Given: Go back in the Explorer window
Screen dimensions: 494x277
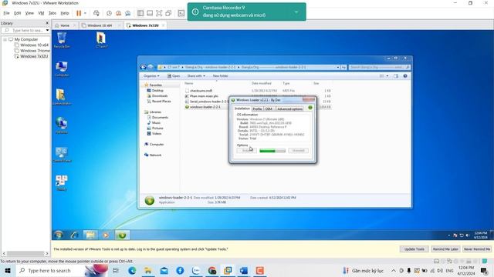Looking at the screenshot, I should pos(143,67).
